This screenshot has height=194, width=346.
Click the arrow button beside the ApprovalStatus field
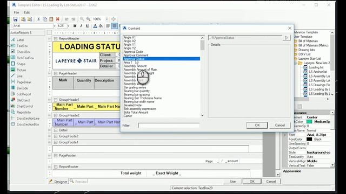(x=287, y=38)
